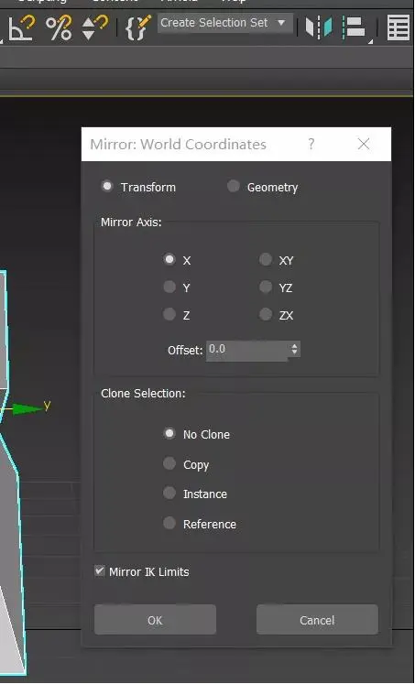The image size is (415, 684).
Task: Choose ZX mirror axis
Action: [x=266, y=314]
